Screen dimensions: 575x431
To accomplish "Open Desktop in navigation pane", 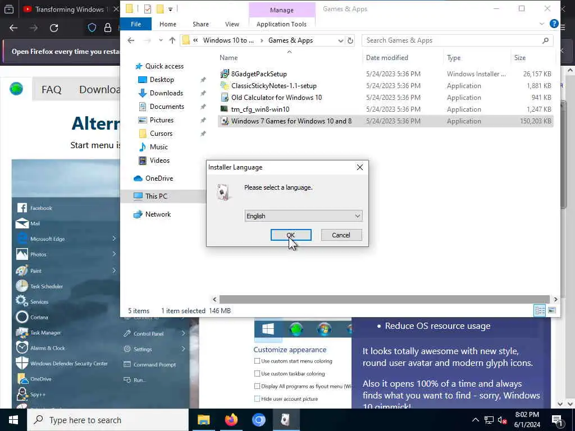I will point(162,80).
